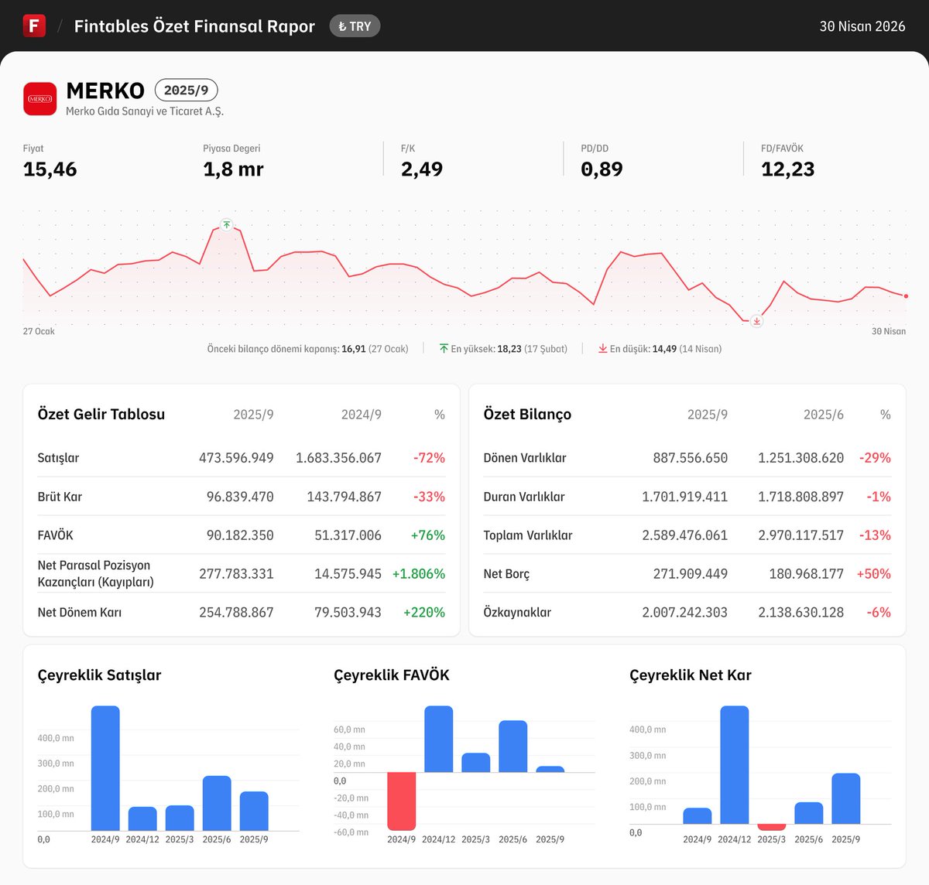The image size is (929, 885).
Task: Click the Brüt Kar value 96.839.470
Action: pyautogui.click(x=240, y=497)
